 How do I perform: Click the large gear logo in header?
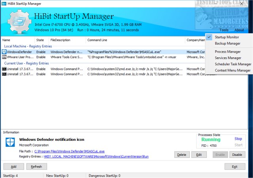[19, 21]
